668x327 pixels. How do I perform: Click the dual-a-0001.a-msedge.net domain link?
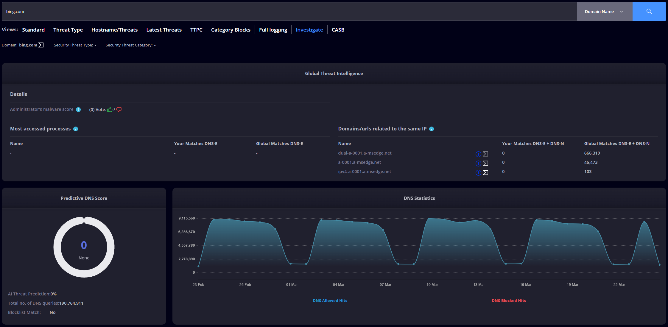point(365,153)
